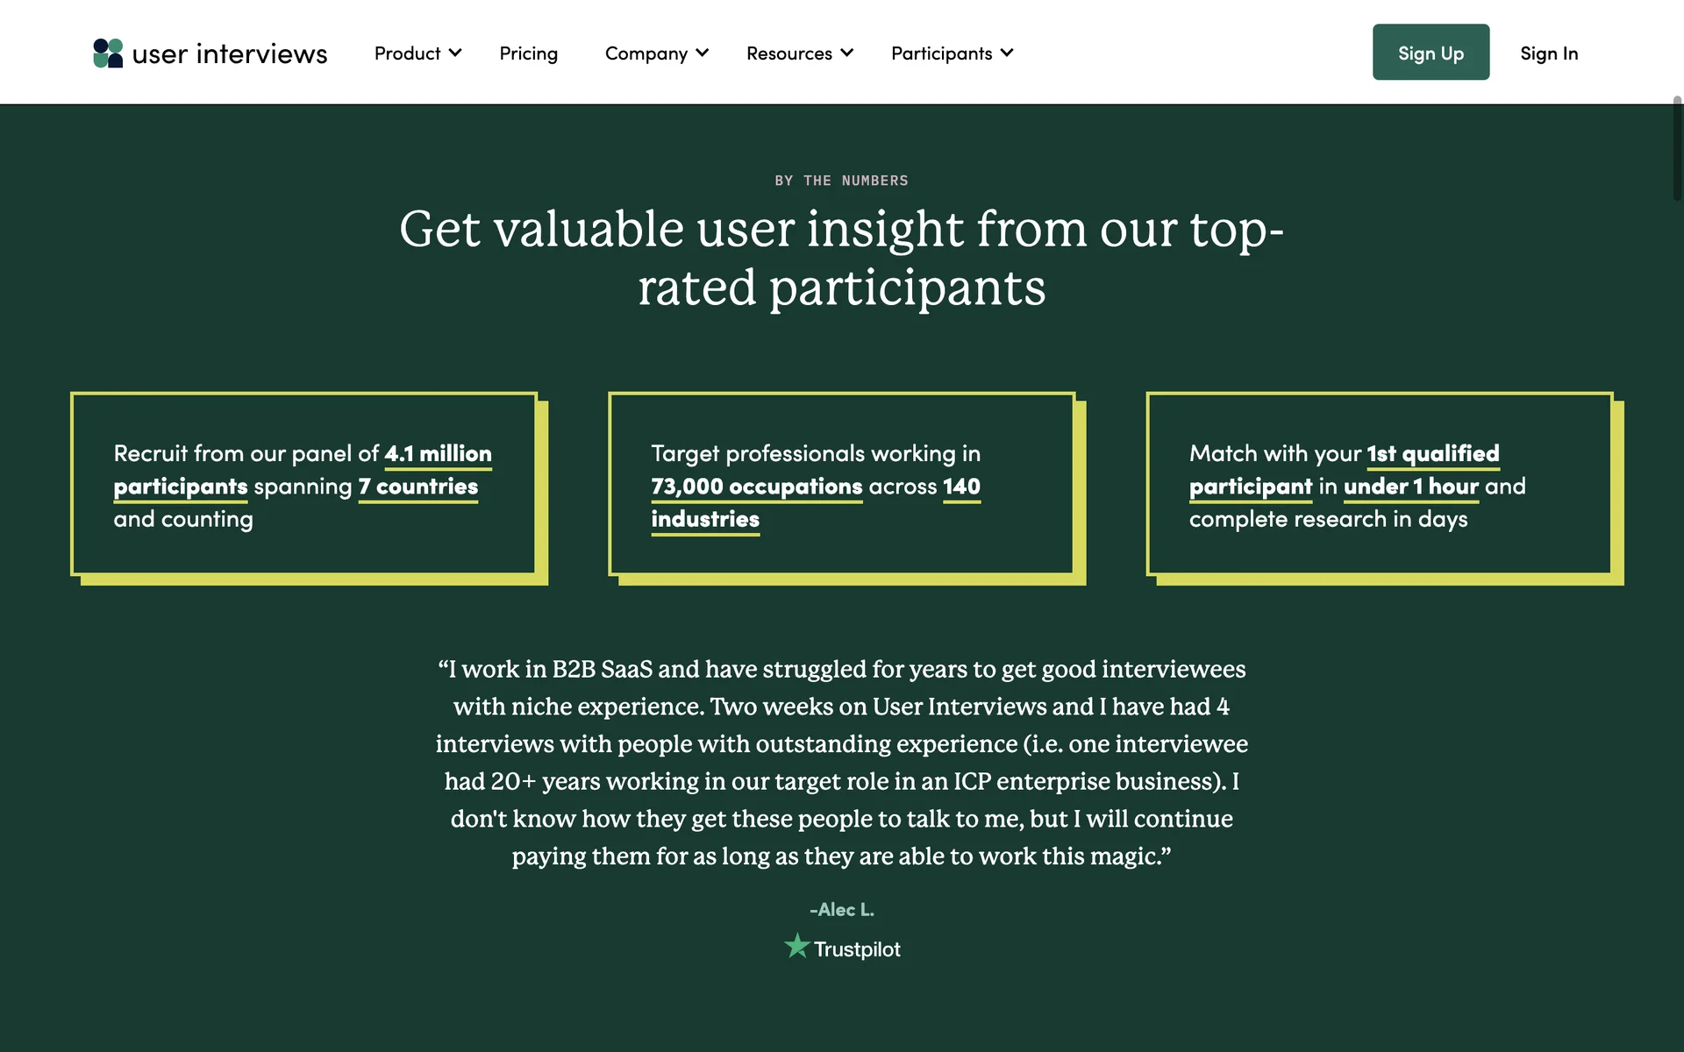Click the Trustpilot wordmark
Viewport: 1684px width, 1052px height.
857,949
